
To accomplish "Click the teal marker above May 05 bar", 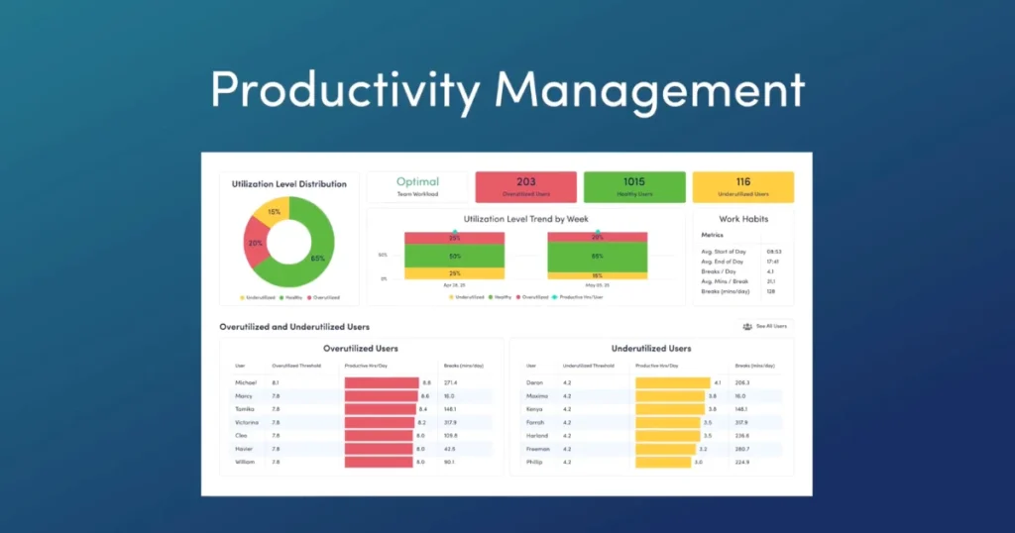I will (598, 232).
